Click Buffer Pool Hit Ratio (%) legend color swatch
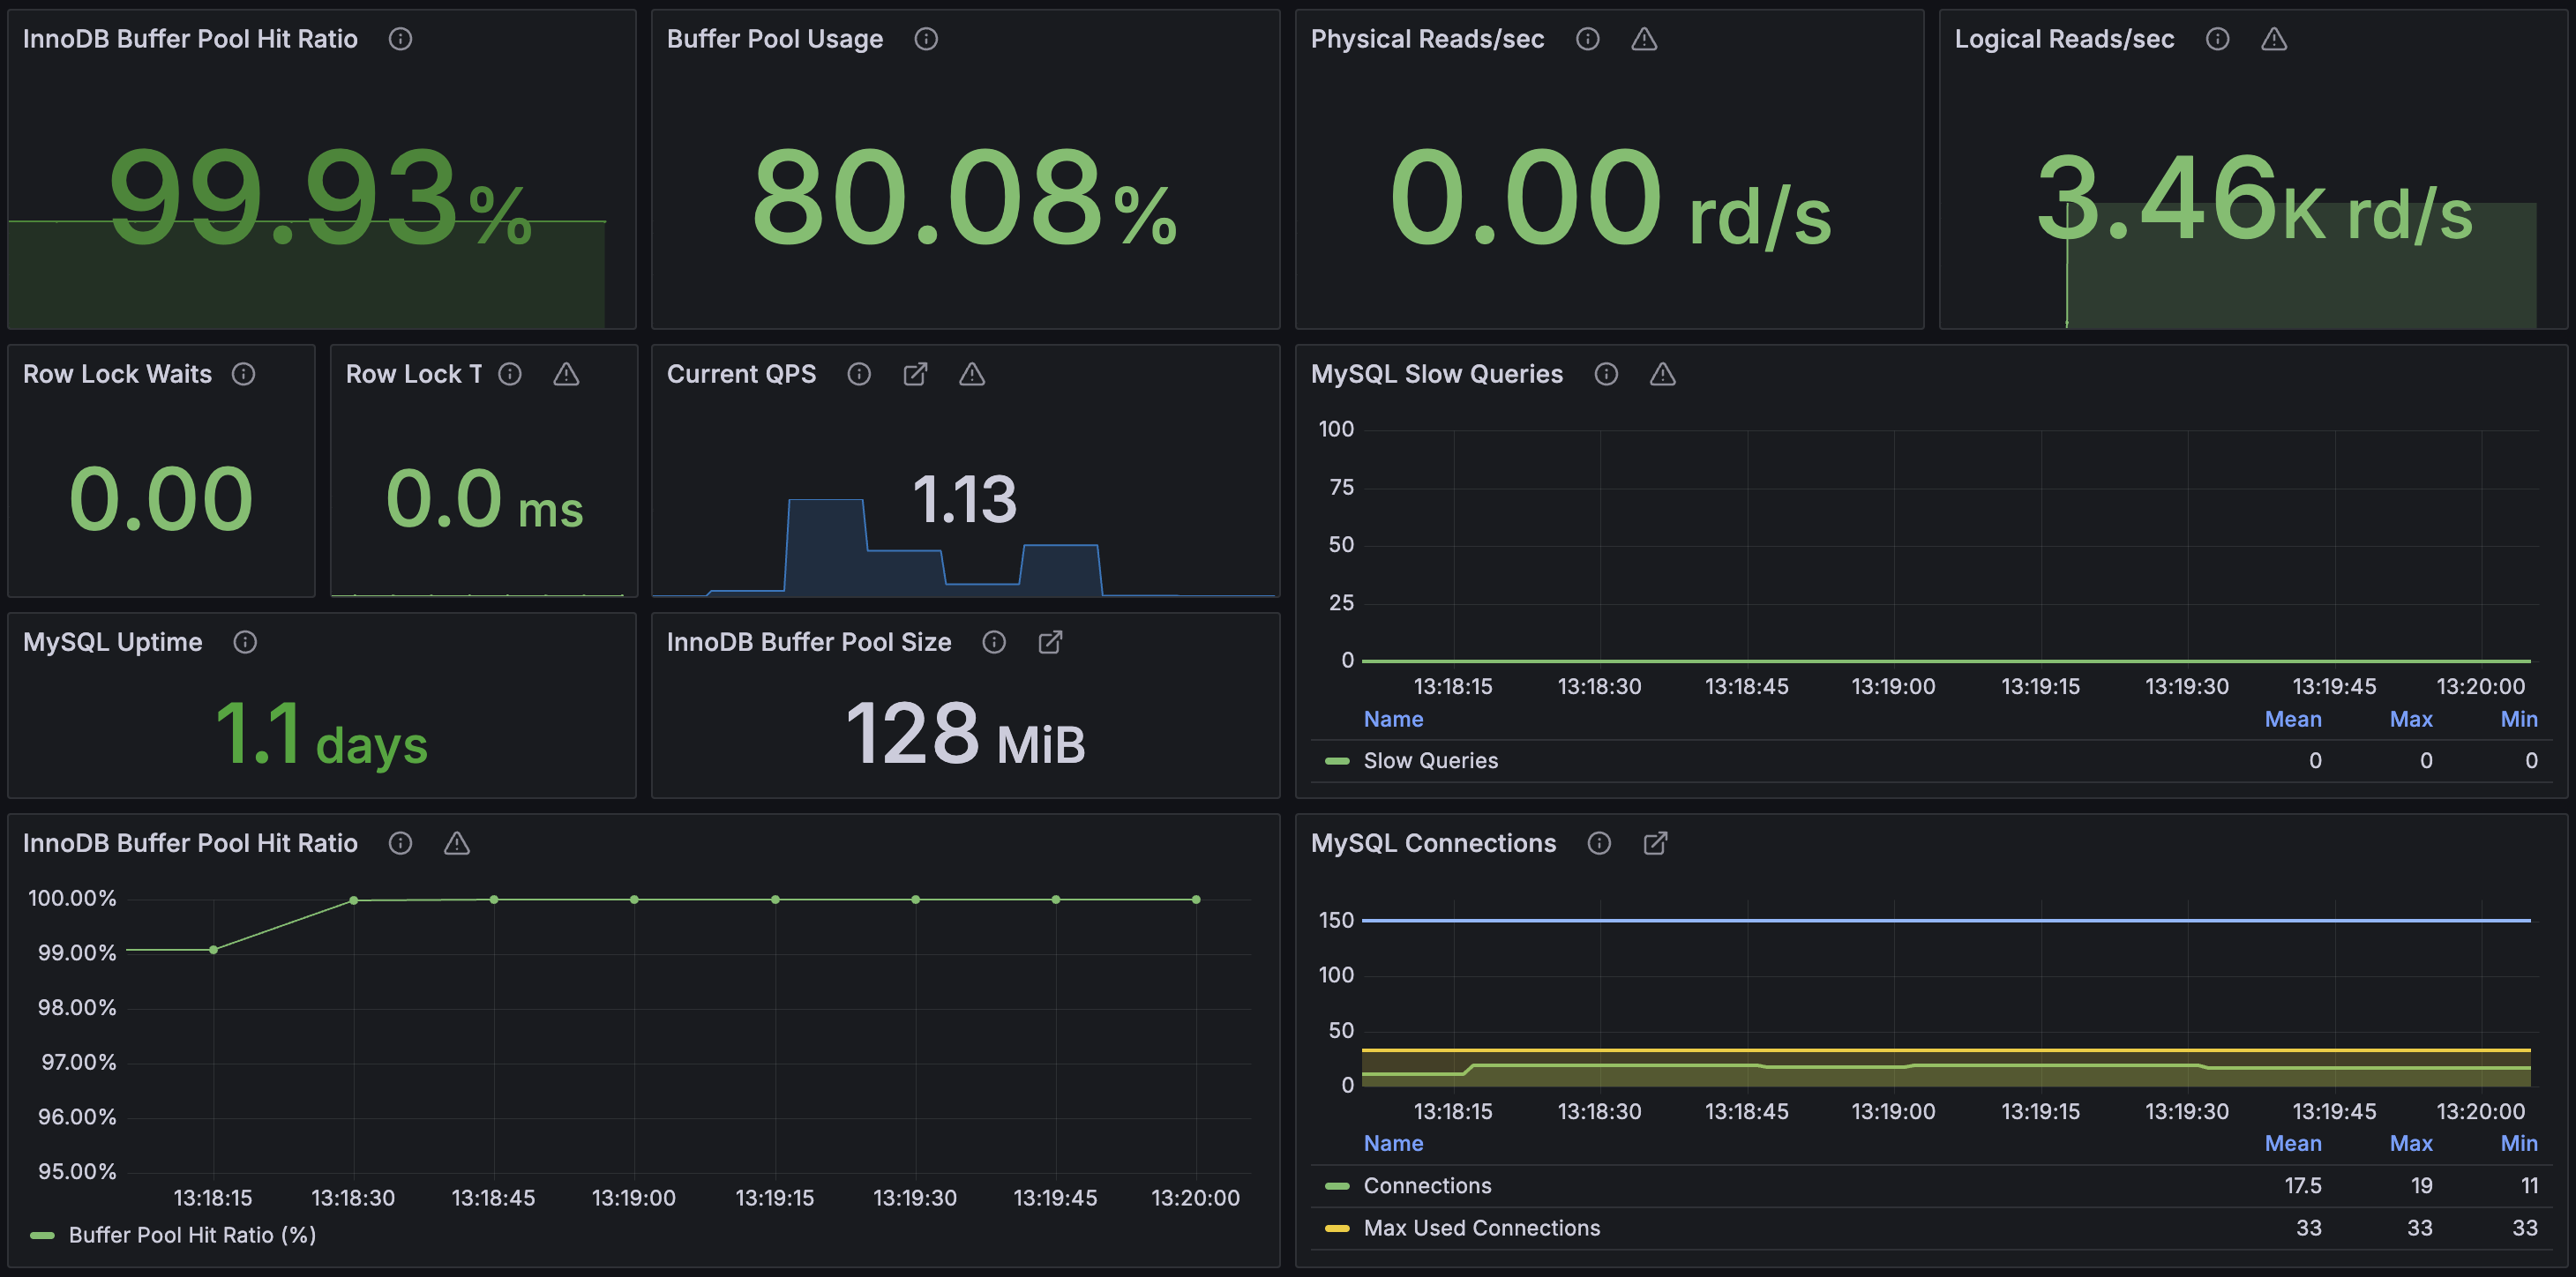This screenshot has width=2576, height=1277. pyautogui.click(x=42, y=1235)
